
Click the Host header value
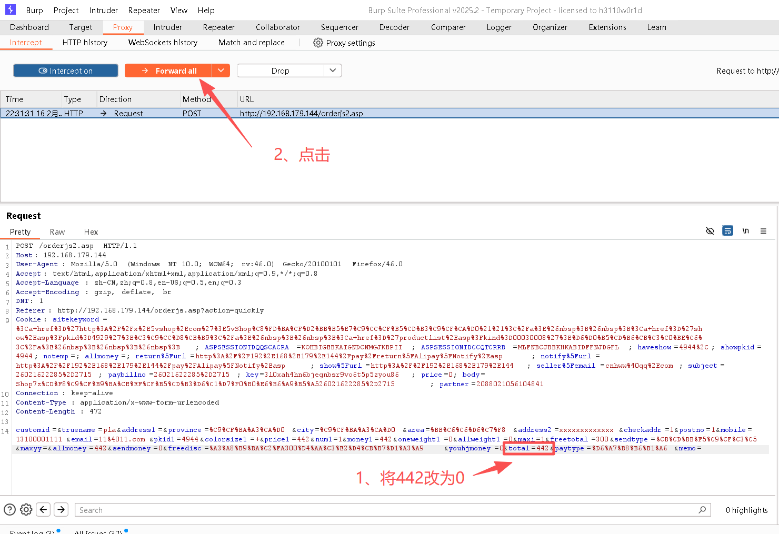75,255
